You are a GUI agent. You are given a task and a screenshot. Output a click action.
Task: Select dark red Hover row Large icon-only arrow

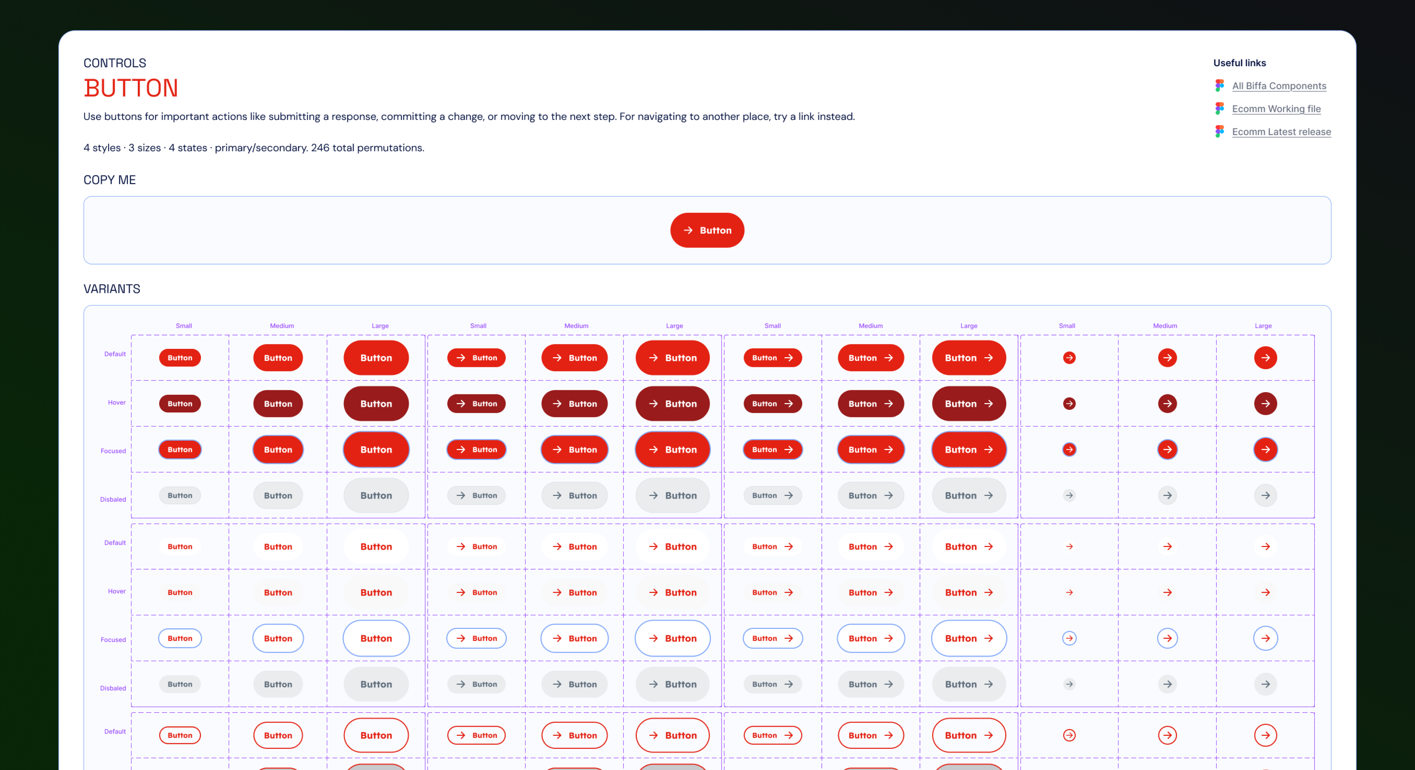tap(1265, 404)
